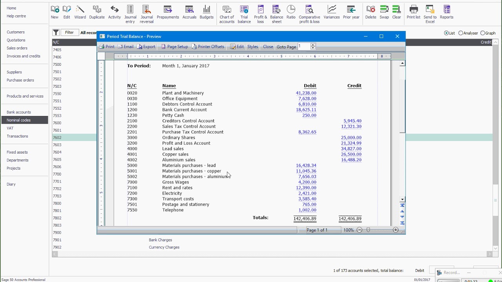Open the Activity view
Screen dimensions: 502x282
point(115,12)
